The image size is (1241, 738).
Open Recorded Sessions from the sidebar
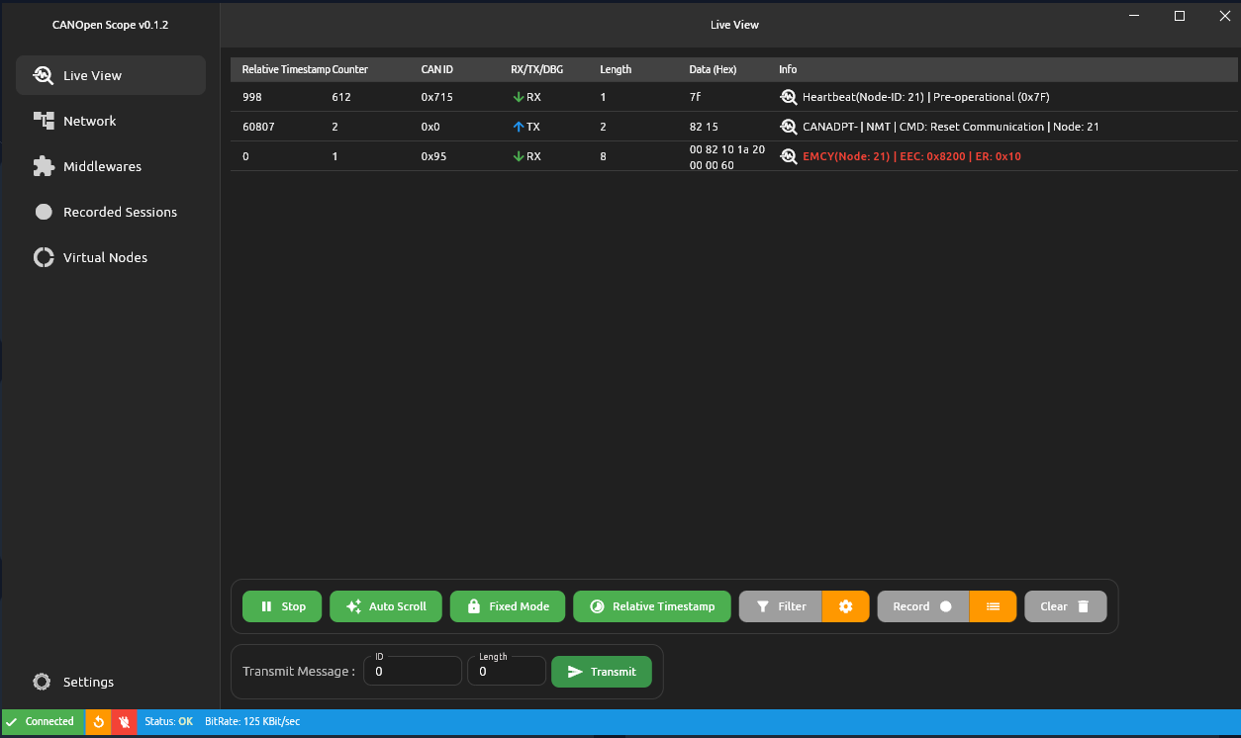pos(44,211)
